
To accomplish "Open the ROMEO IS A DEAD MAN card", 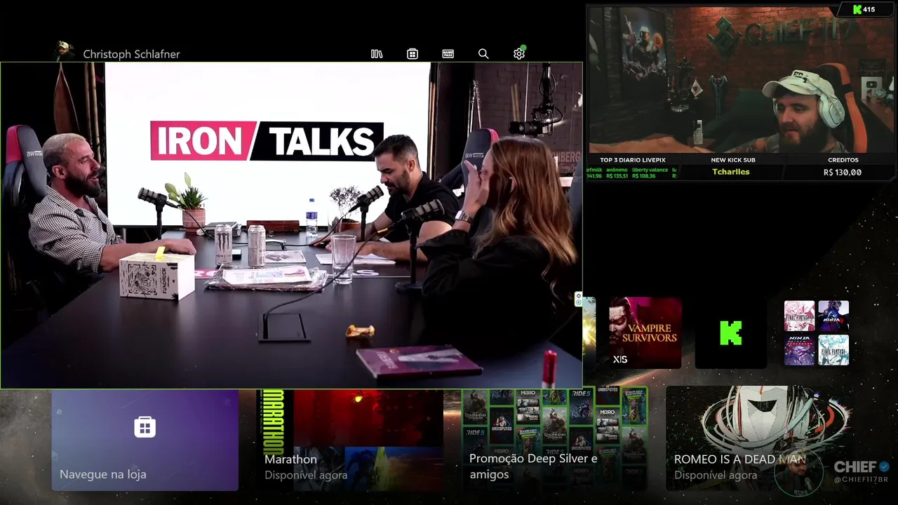I will (759, 440).
